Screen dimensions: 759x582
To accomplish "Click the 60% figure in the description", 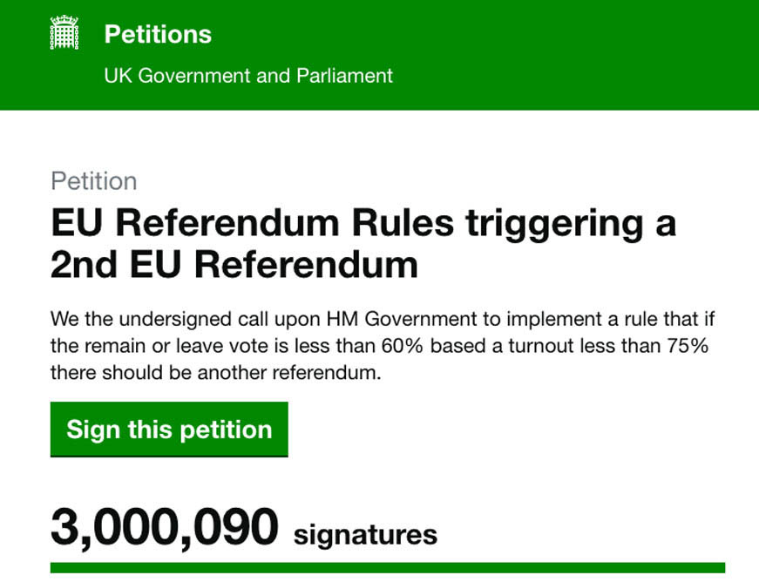I will coord(403,346).
